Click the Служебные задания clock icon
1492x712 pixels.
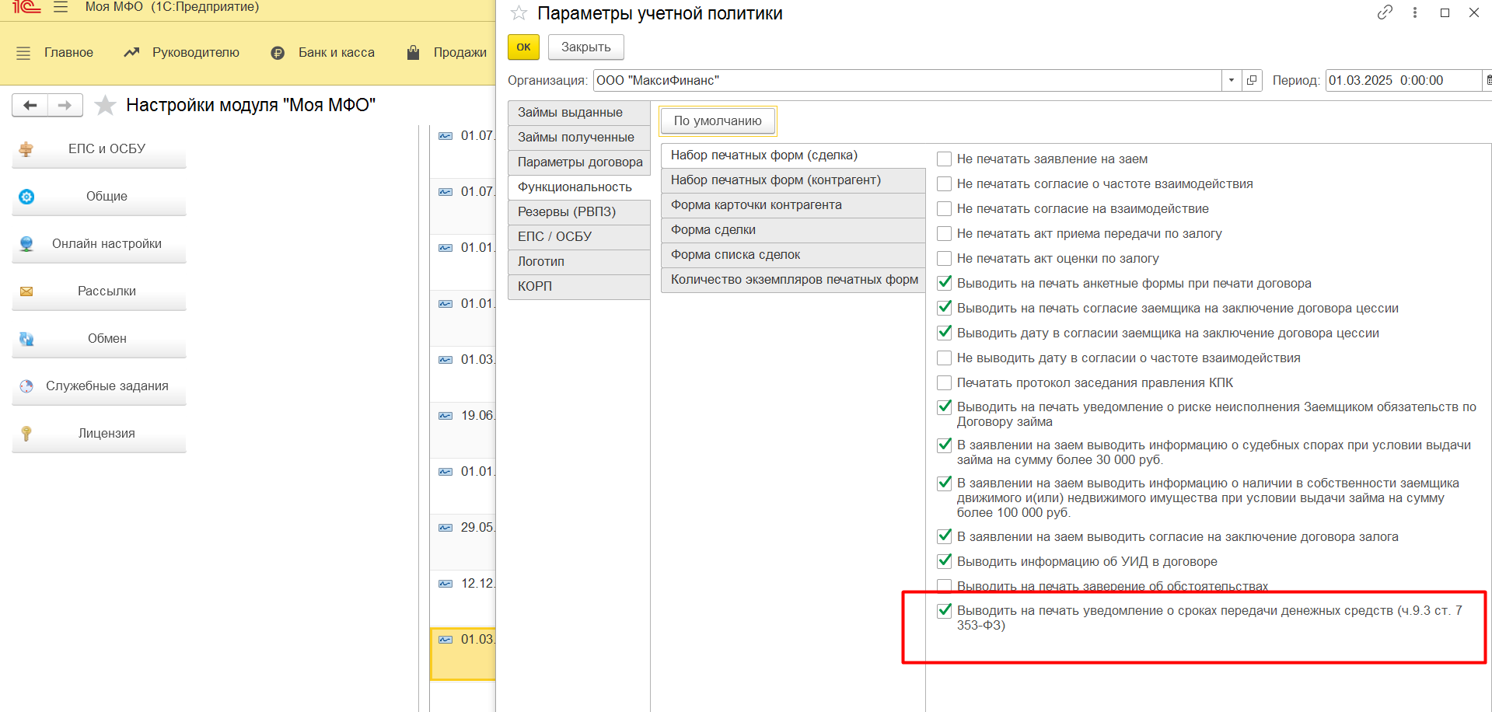point(26,386)
